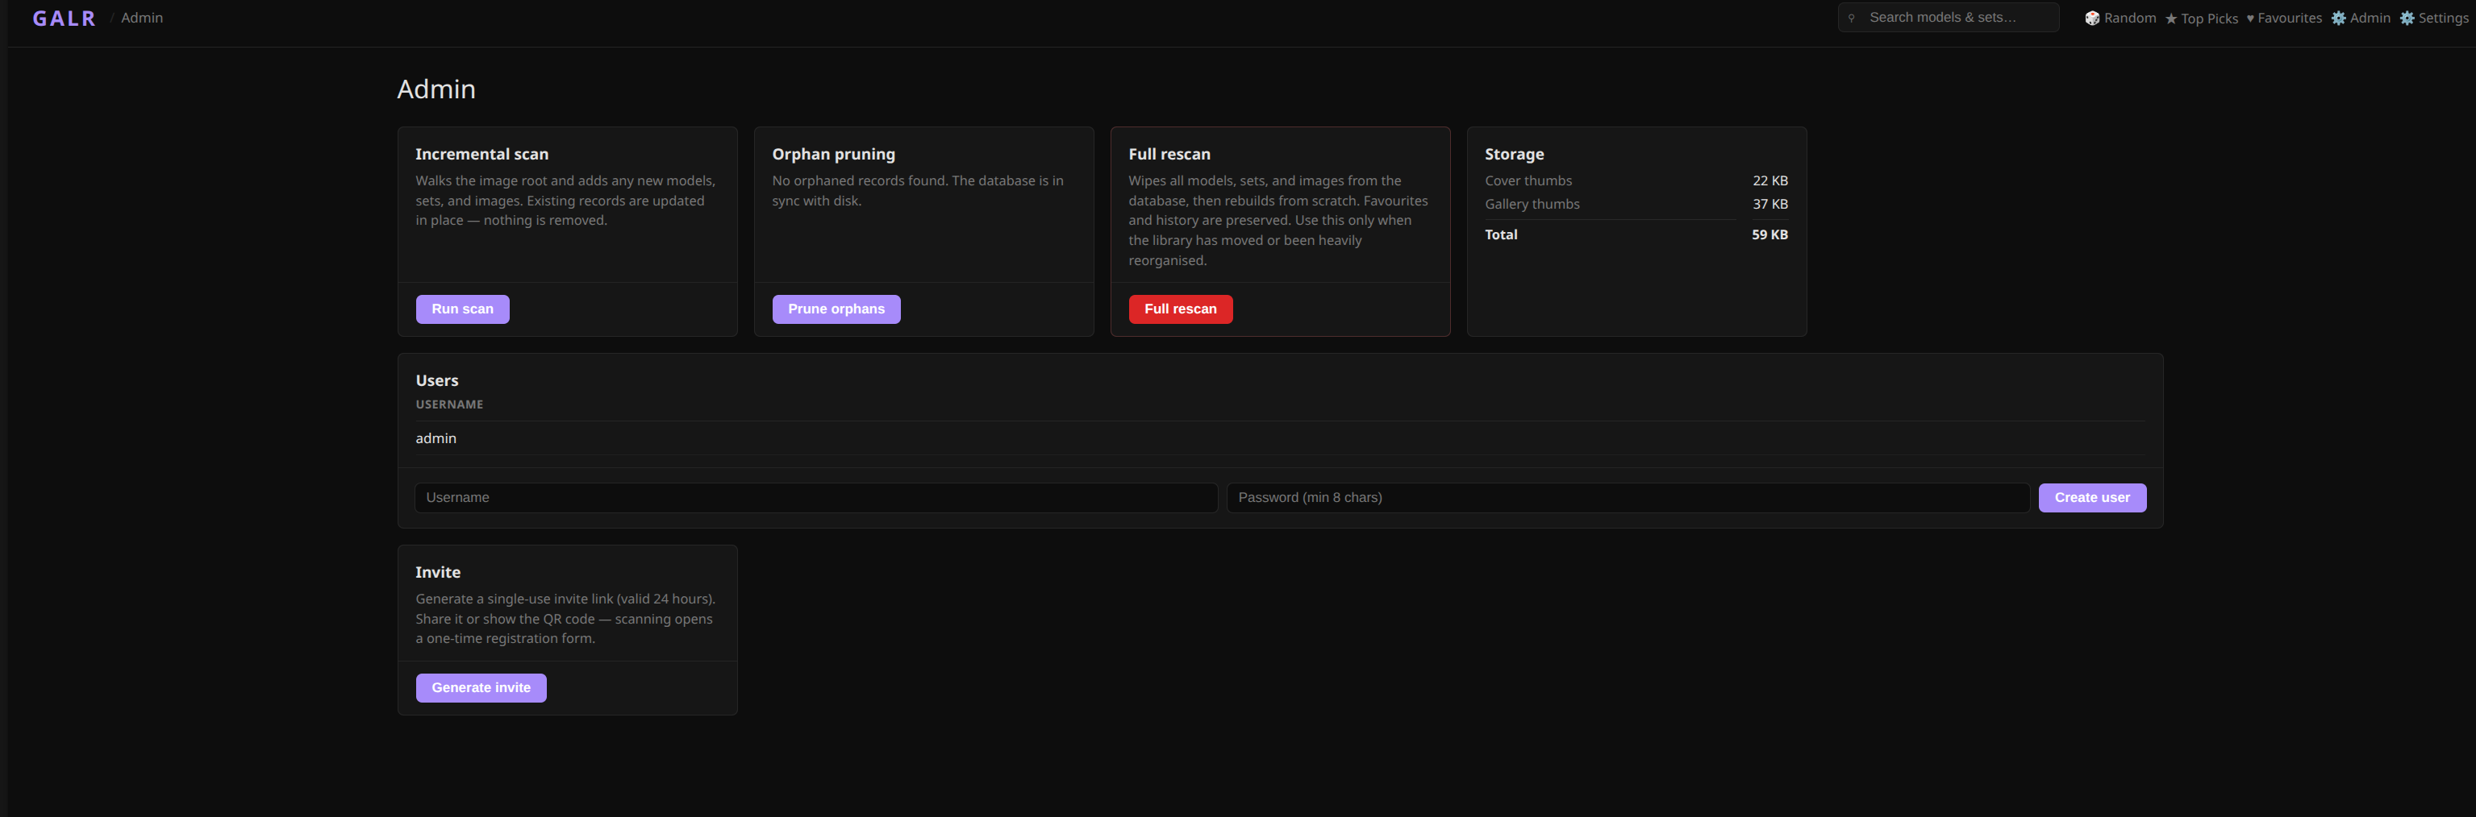Image resolution: width=2476 pixels, height=817 pixels.
Task: Open the Settings page
Action: tap(2445, 17)
